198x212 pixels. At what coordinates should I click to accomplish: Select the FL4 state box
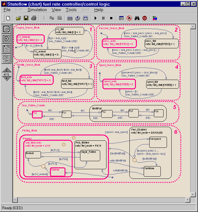pos(159,113)
